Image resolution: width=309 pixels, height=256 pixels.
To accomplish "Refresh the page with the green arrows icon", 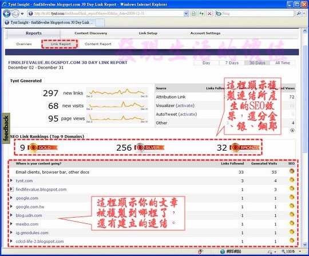I will [x=201, y=13].
